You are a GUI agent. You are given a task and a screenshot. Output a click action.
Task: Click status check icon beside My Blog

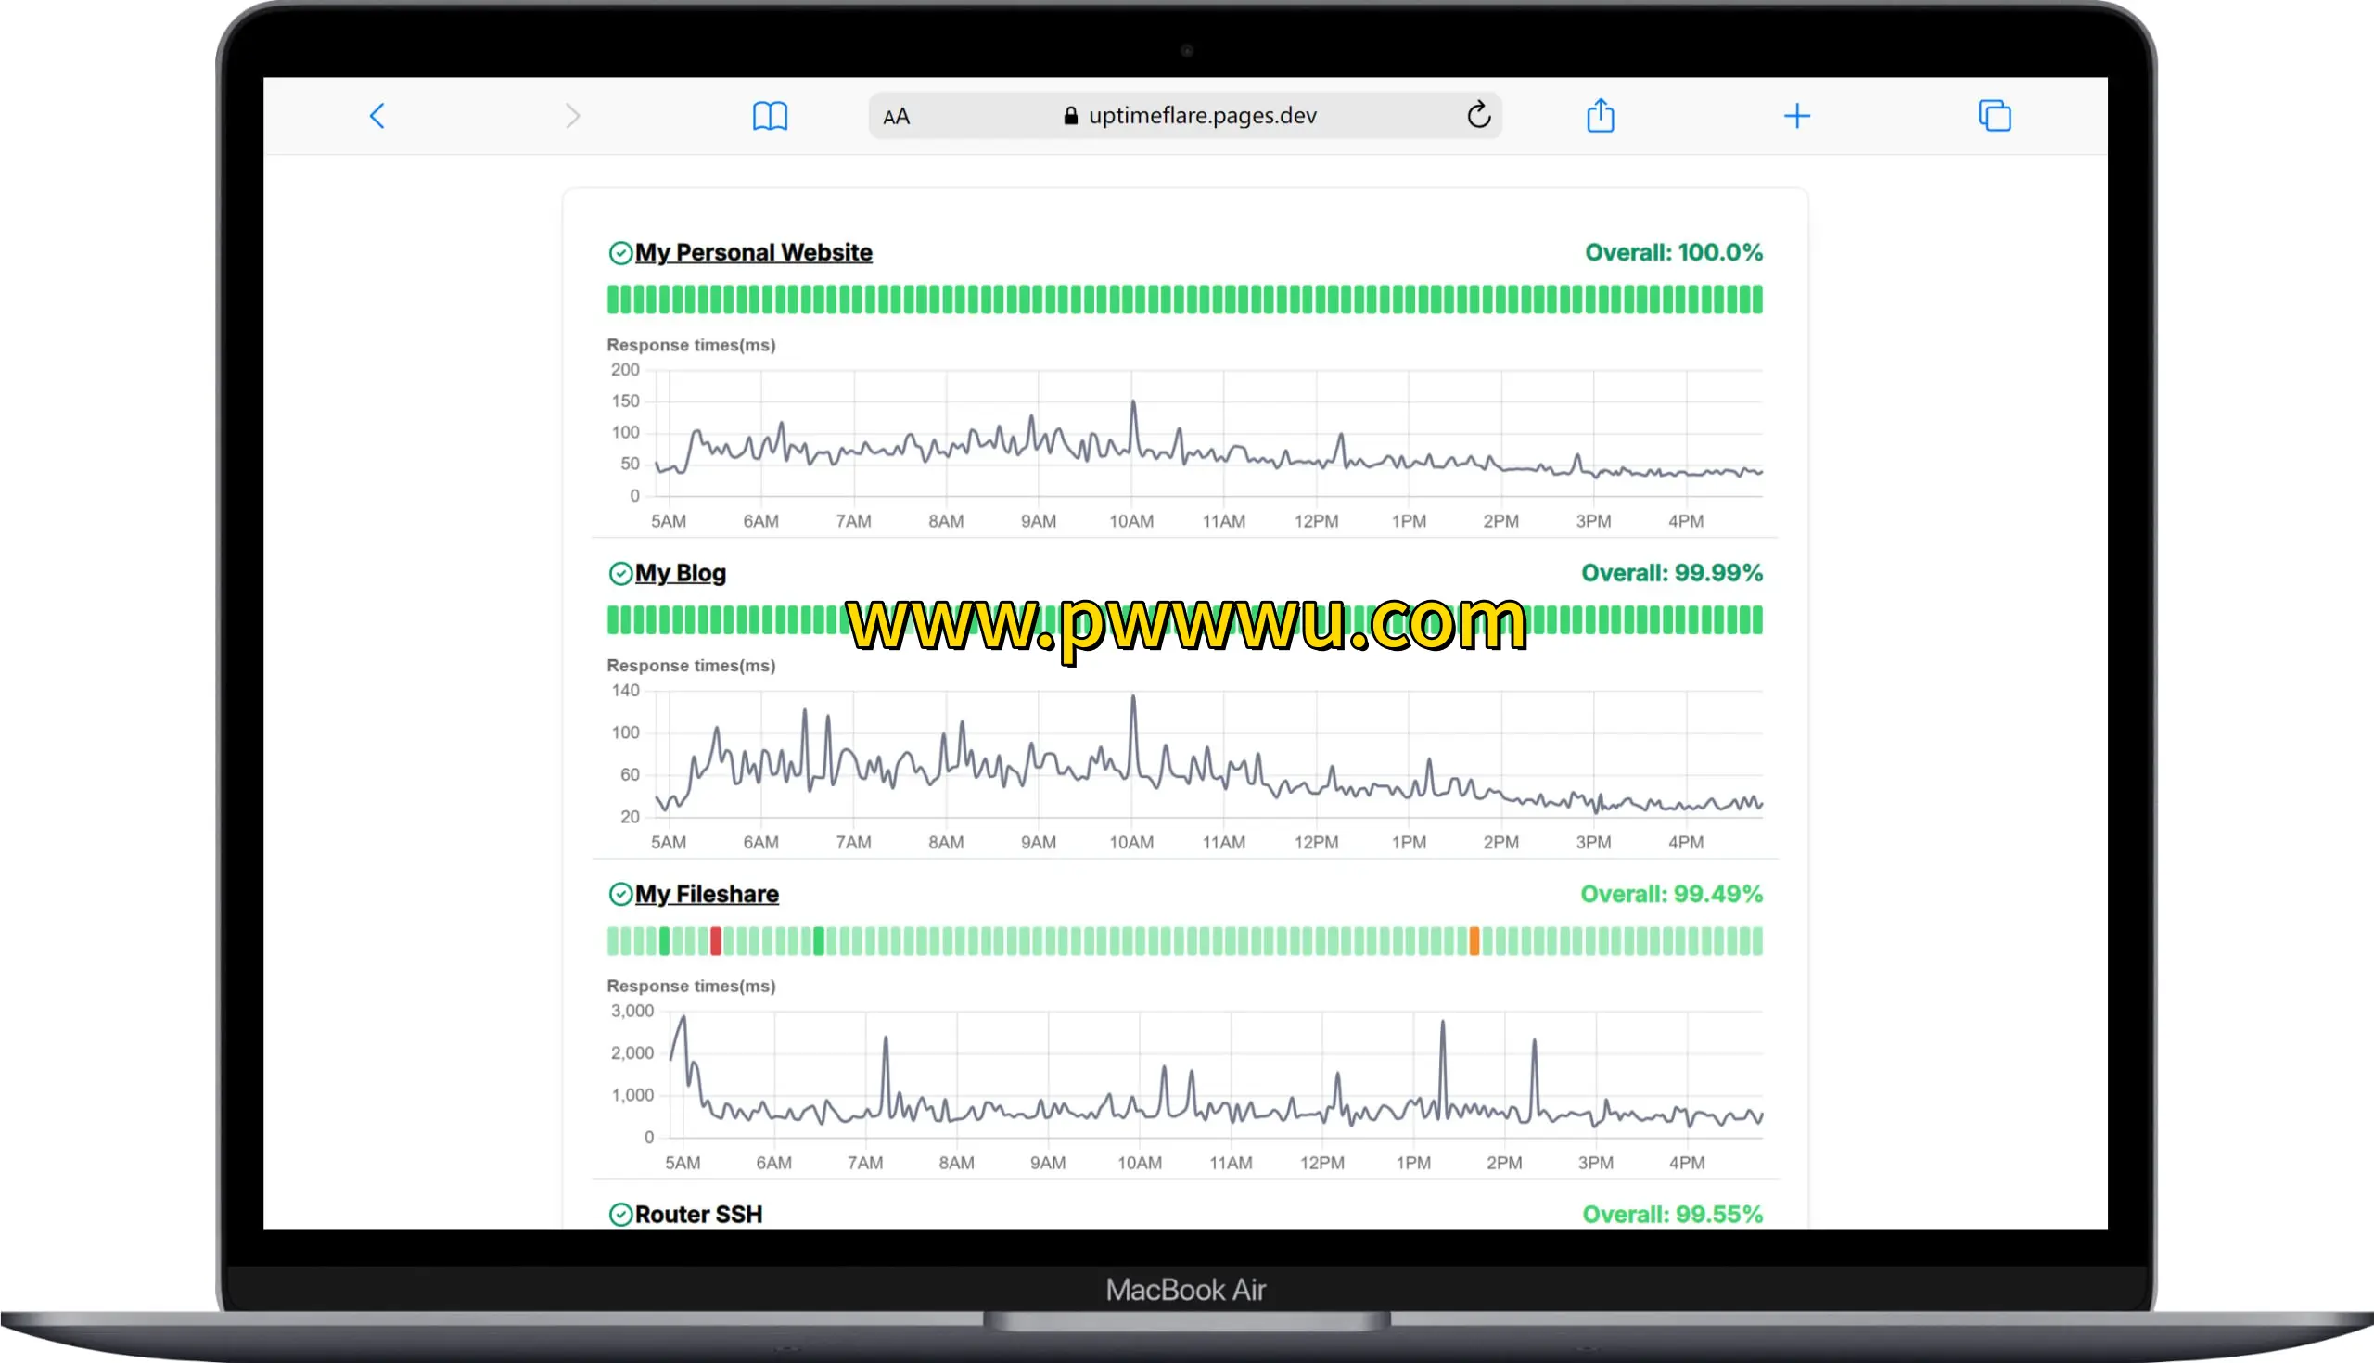pyautogui.click(x=619, y=573)
